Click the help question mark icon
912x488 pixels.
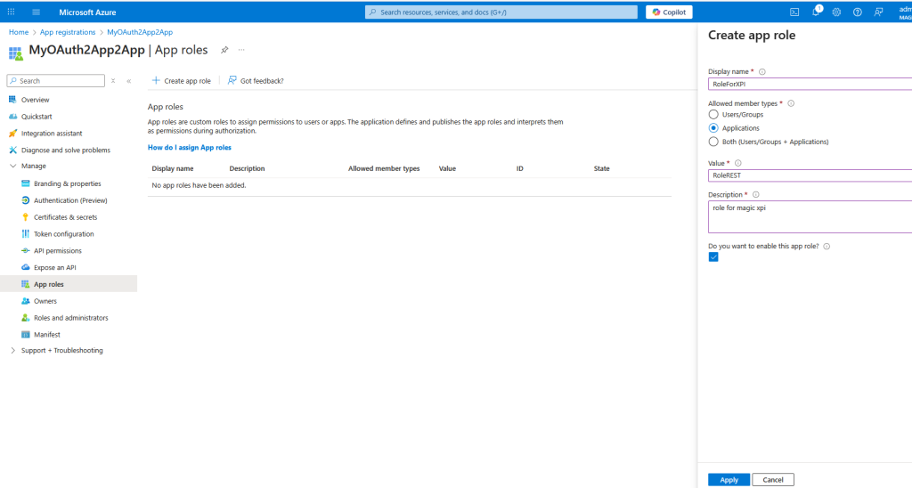pos(857,12)
